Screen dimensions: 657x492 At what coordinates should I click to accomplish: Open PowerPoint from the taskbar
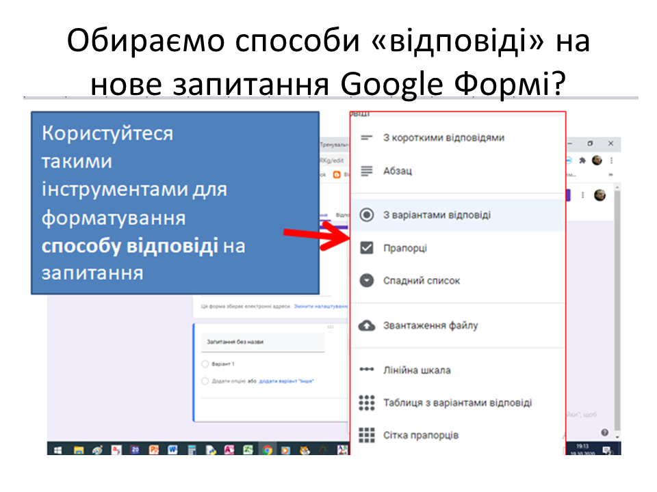click(x=154, y=450)
